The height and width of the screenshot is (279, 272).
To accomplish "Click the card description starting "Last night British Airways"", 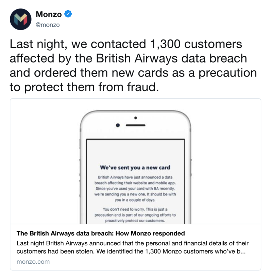I will 133,247.
